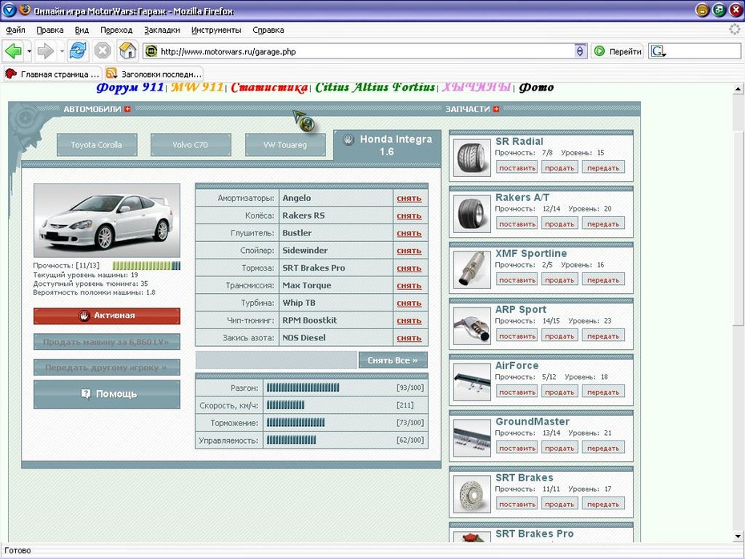Remove Angelo shock absorbers via снять
Screen dimensions: 745x559
[409, 199]
